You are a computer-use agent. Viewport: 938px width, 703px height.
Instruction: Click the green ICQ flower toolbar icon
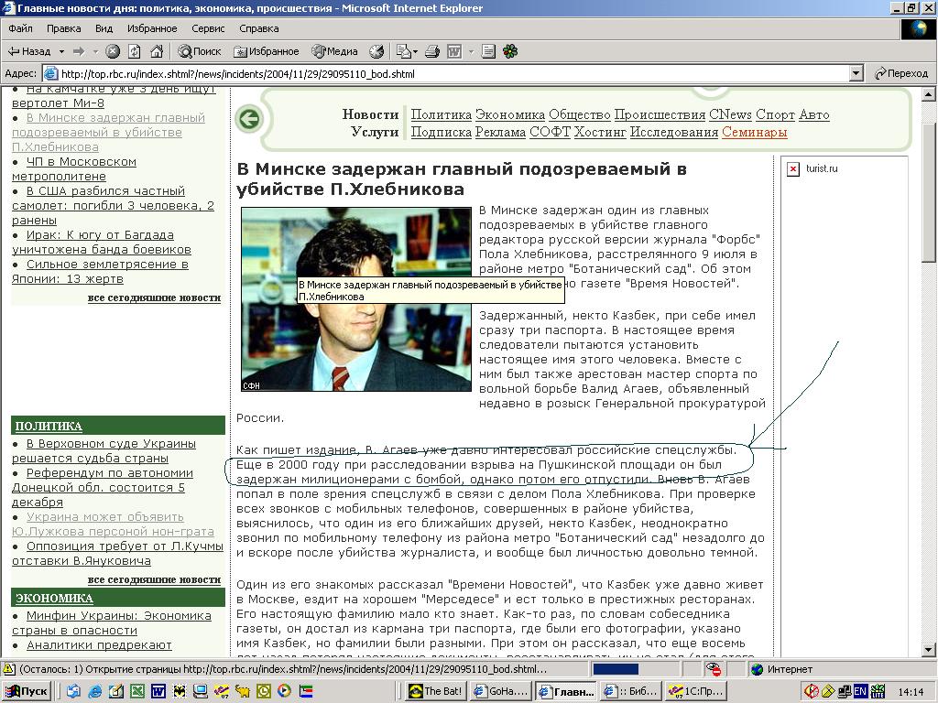(x=510, y=51)
